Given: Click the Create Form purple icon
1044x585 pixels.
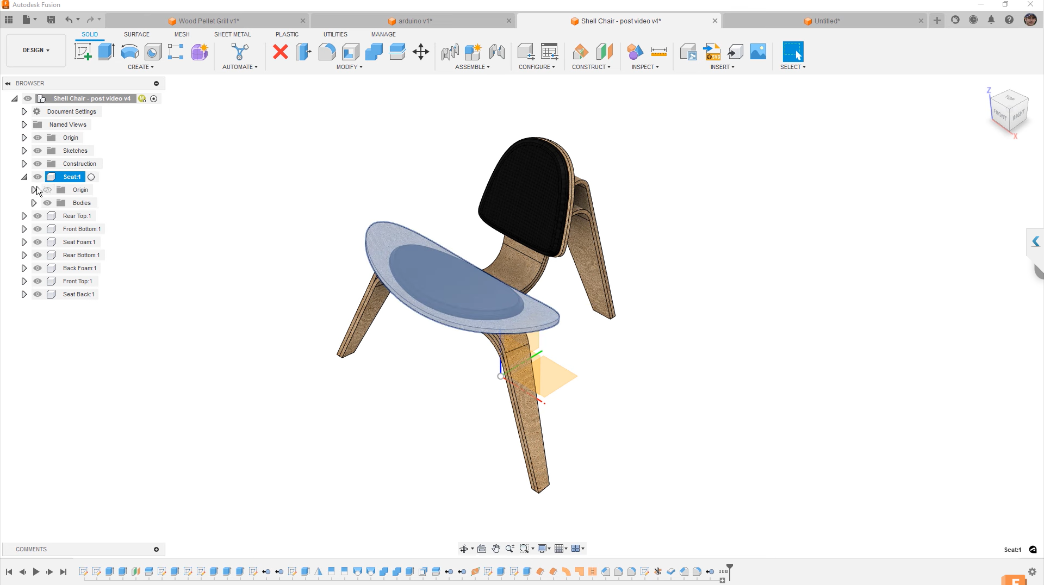Looking at the screenshot, I should pyautogui.click(x=200, y=52).
